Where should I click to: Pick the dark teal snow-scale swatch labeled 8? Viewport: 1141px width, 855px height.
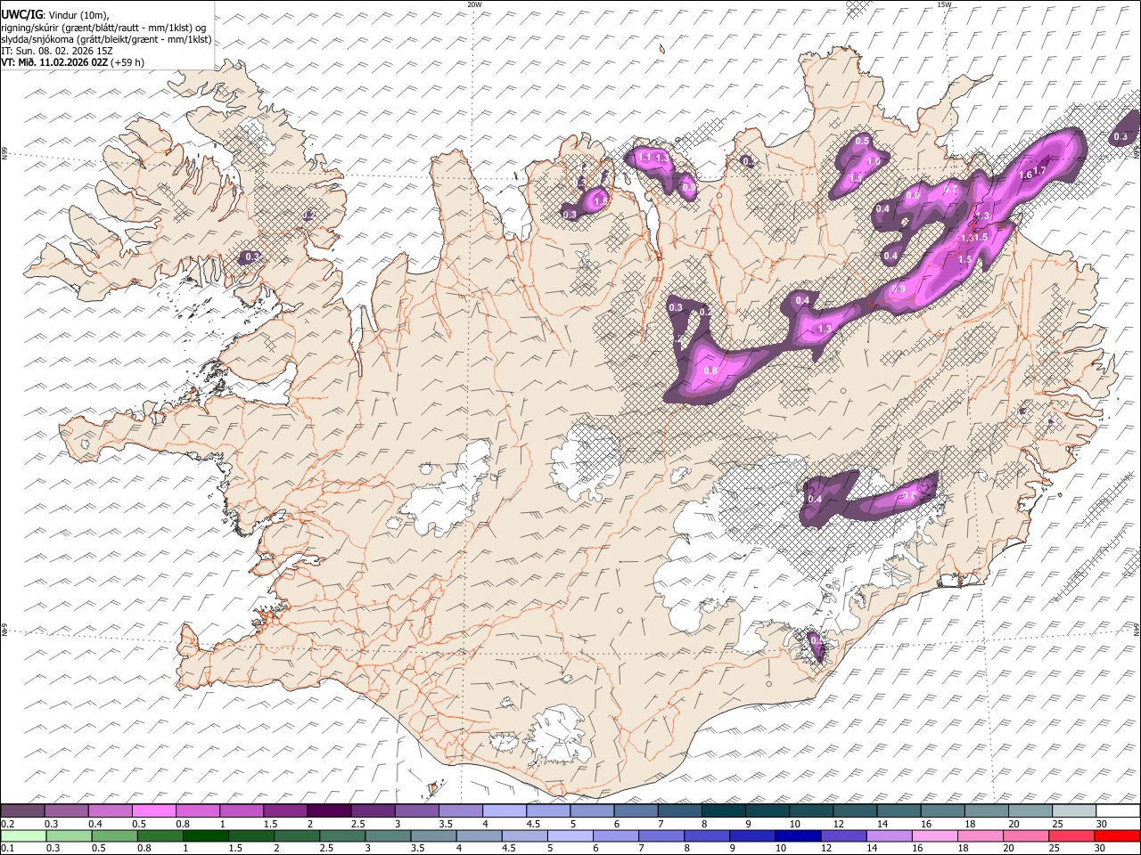[723, 811]
